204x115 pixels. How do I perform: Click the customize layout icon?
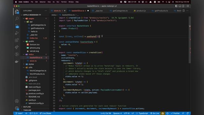point(188,6)
